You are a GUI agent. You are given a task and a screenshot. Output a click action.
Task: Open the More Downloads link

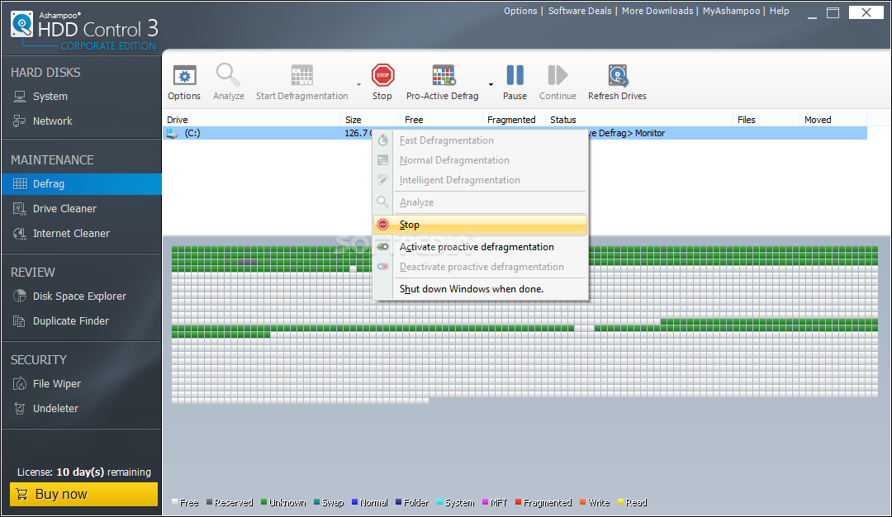tap(657, 11)
